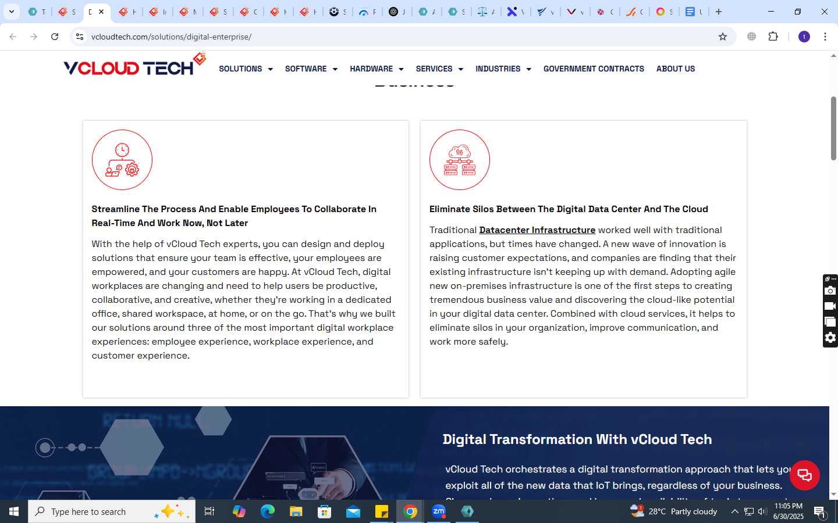Image resolution: width=838 pixels, height=523 pixels.
Task: Open the Government Contracts page
Action: 594,69
